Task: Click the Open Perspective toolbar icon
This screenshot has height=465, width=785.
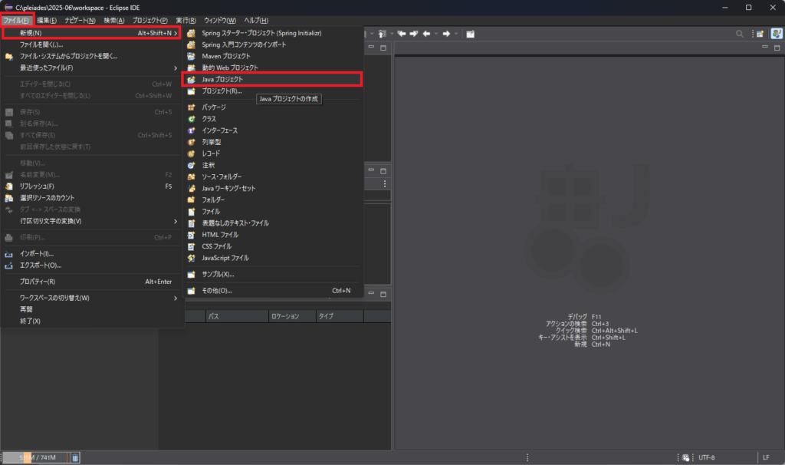Action: pyautogui.click(x=760, y=34)
